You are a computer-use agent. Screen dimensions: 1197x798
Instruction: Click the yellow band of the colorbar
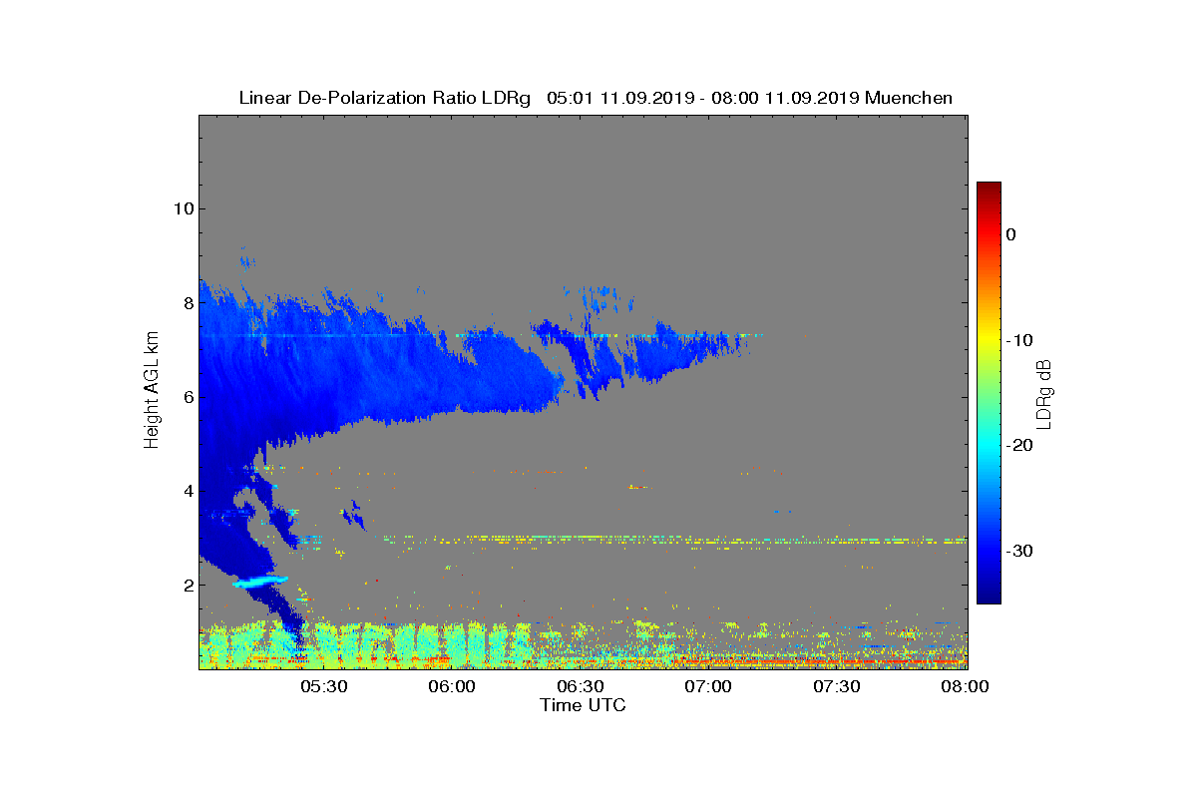click(x=989, y=340)
